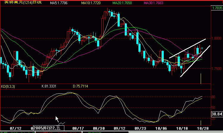Click the 09/12 date label
Screen dimensions: 223x133
point(120,129)
